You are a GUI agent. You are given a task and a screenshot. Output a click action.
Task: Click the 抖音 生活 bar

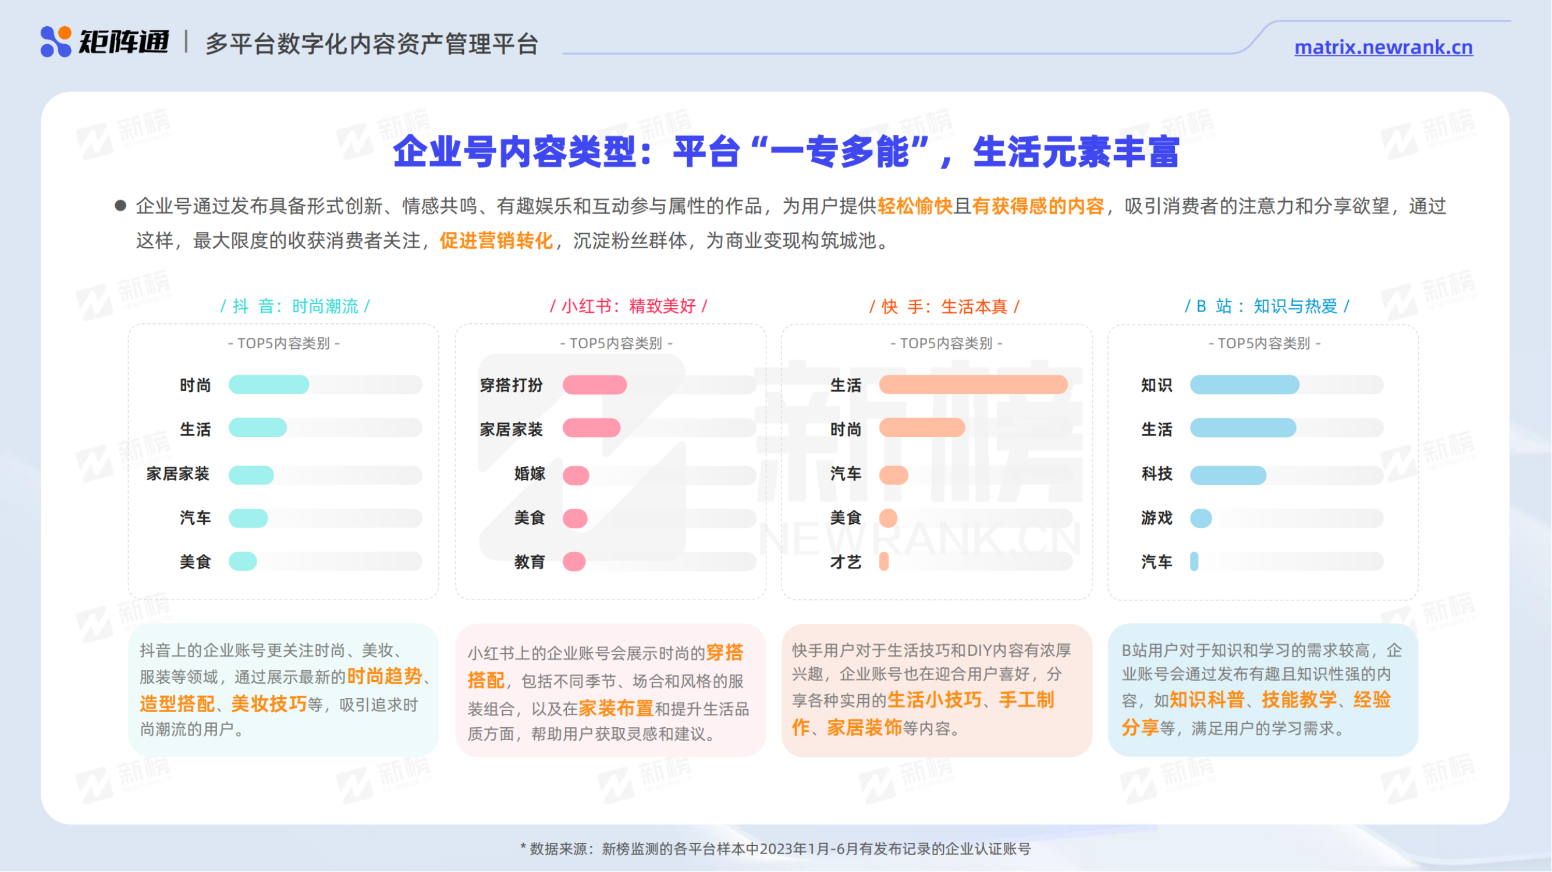(258, 428)
